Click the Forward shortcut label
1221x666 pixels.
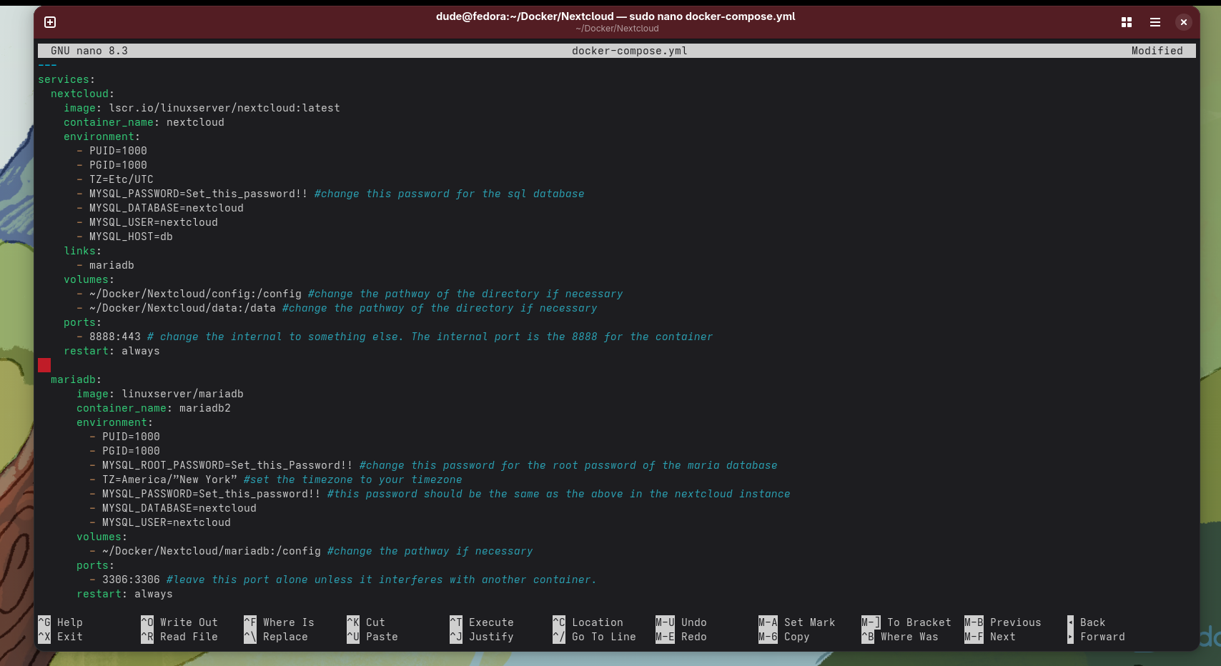coord(1102,637)
